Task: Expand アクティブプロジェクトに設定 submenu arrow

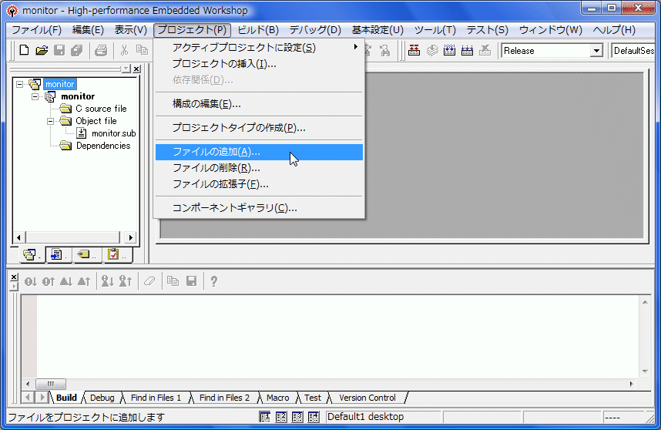Action: tap(356, 47)
